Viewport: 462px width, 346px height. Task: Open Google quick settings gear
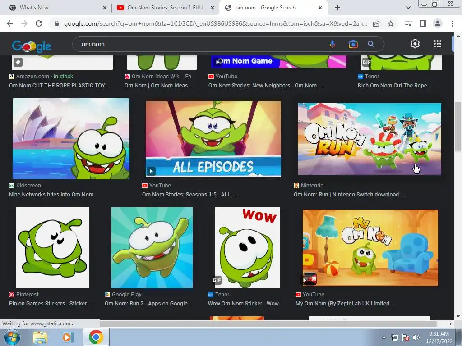[415, 44]
